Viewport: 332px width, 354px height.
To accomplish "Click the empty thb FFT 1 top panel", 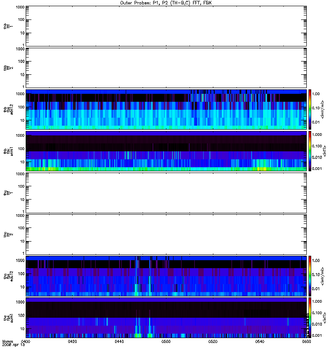I will tap(166, 26).
